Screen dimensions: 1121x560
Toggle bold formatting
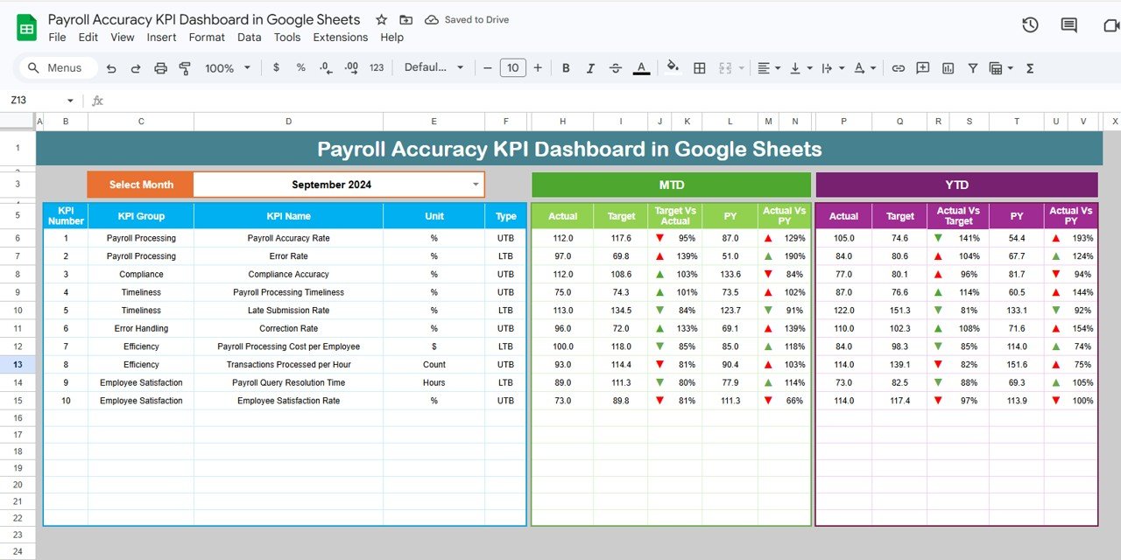pos(566,67)
